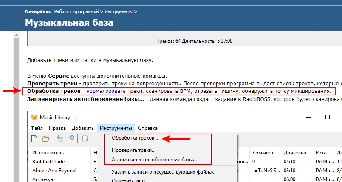The width and height of the screenshot is (342, 182).
Task: Maximize the Music Library window
Action: tap(327, 117)
